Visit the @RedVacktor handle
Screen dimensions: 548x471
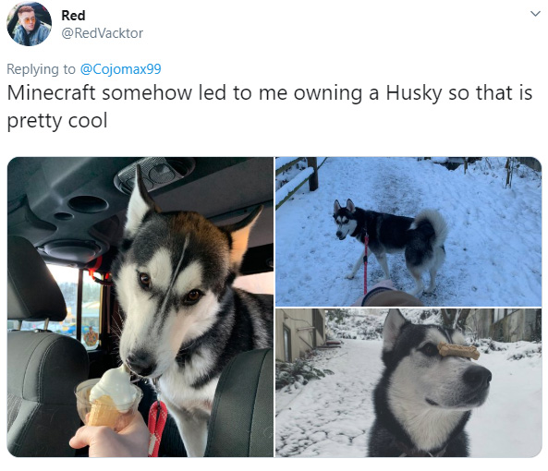point(102,33)
